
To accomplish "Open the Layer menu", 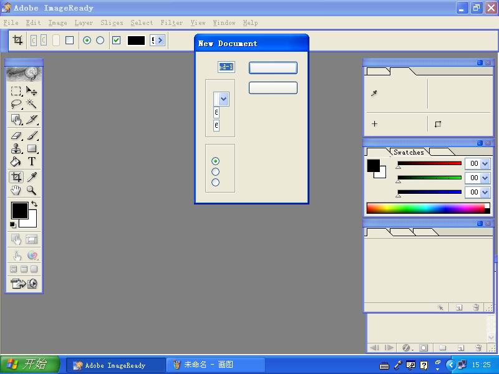I will pos(84,23).
